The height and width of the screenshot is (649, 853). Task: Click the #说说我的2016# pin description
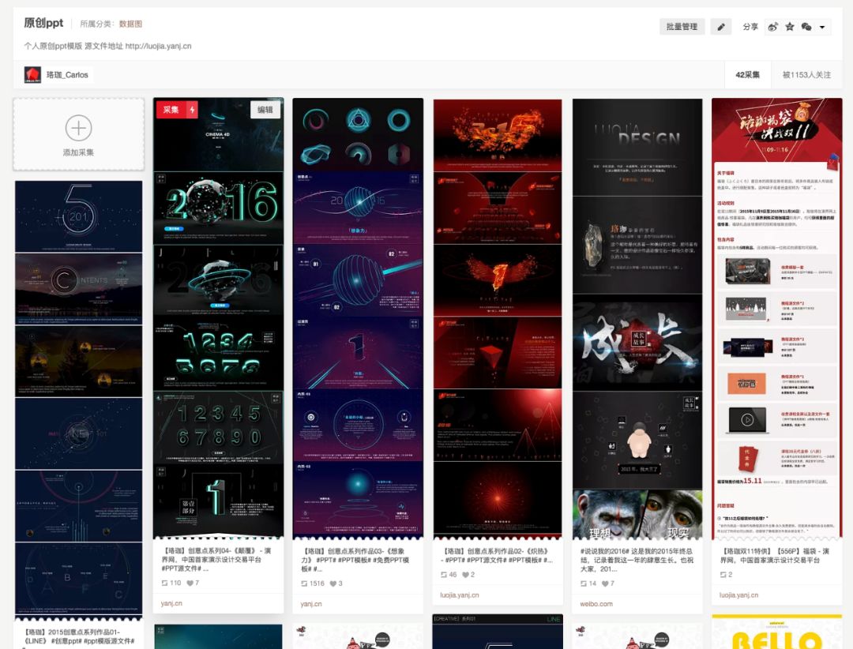[x=637, y=560]
